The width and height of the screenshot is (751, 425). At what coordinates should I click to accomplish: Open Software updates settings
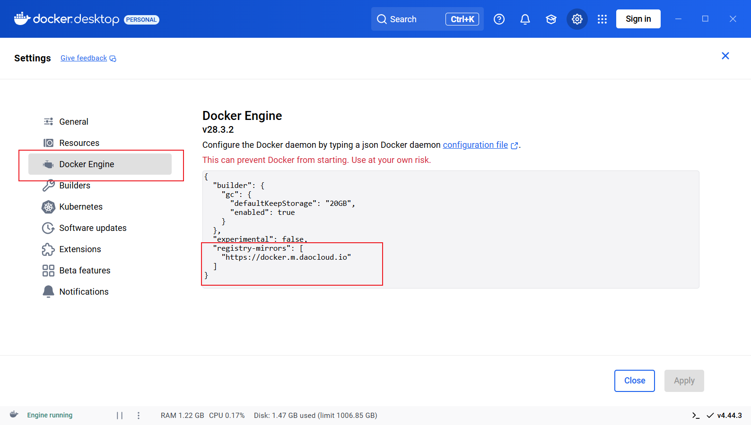point(93,228)
